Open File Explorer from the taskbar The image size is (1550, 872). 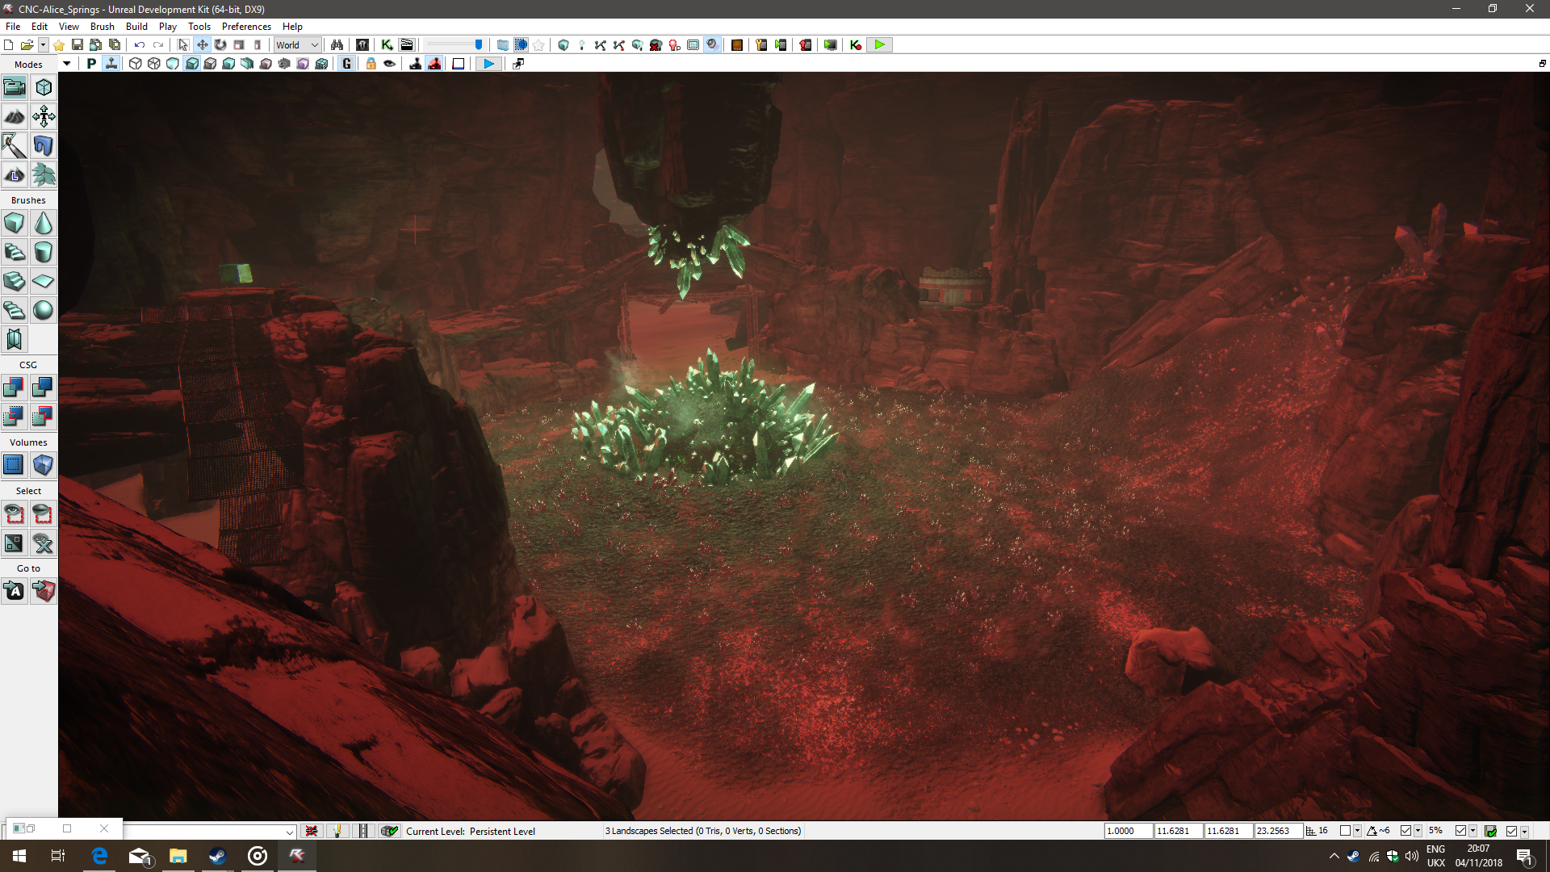coord(178,856)
